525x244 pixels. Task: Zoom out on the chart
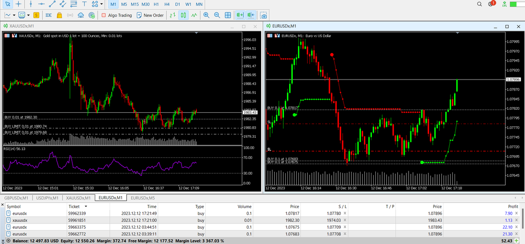[x=217, y=15]
